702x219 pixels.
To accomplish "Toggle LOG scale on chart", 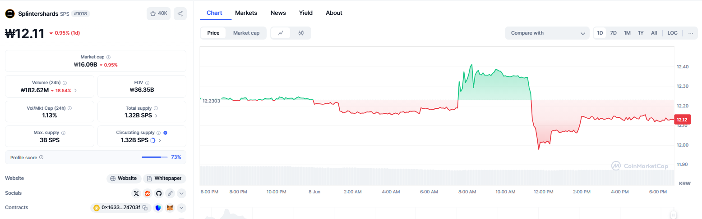I will tap(672, 33).
